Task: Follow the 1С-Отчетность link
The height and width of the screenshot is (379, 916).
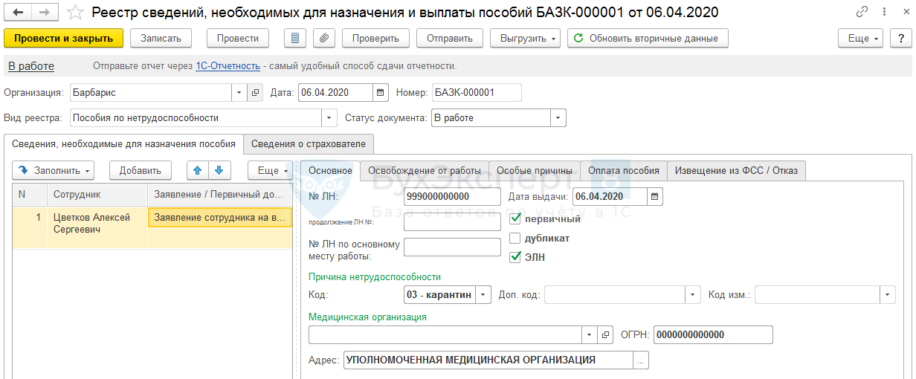Action: click(228, 66)
